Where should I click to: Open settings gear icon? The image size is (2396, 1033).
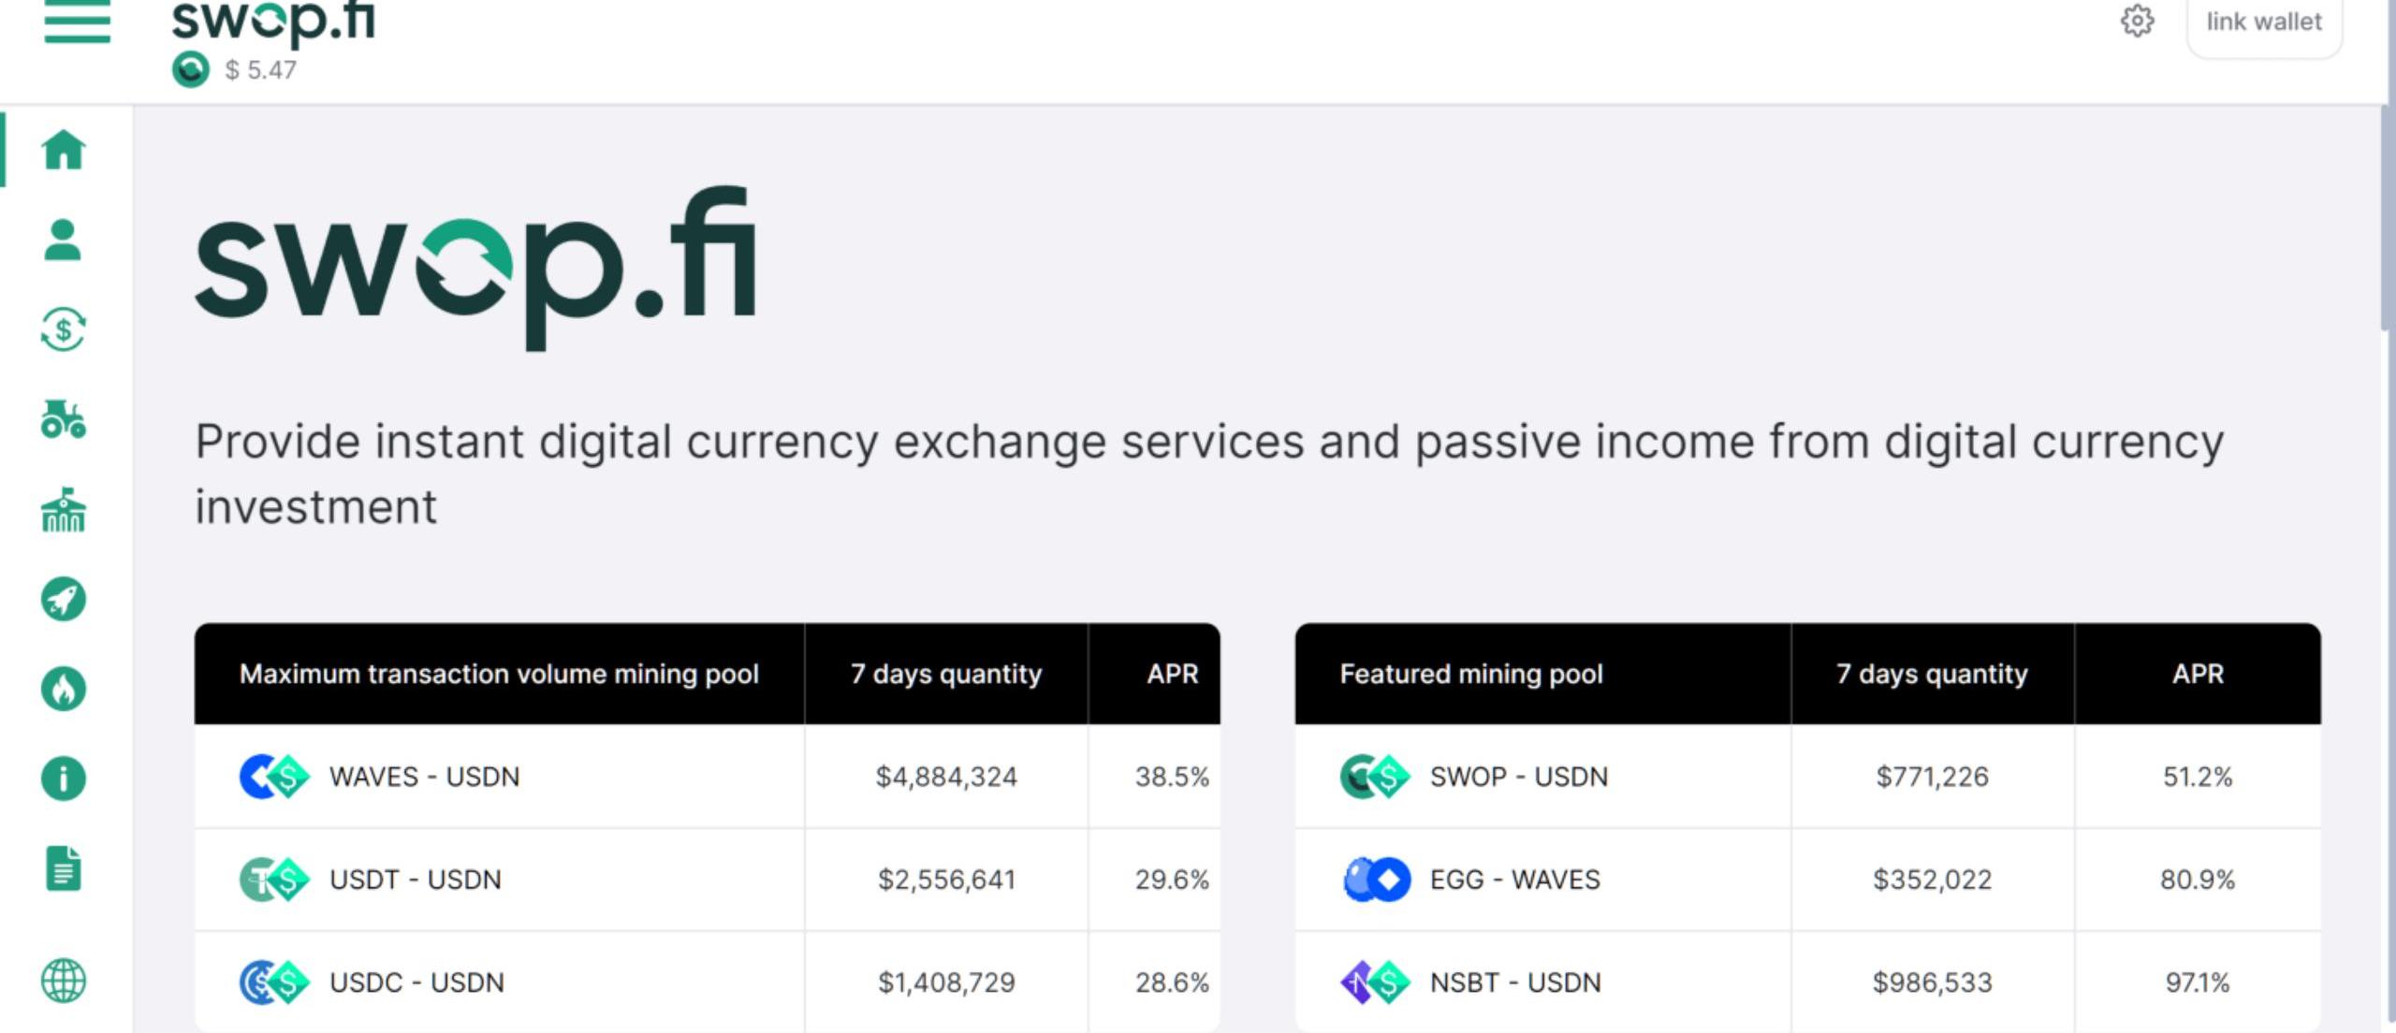[x=2137, y=21]
